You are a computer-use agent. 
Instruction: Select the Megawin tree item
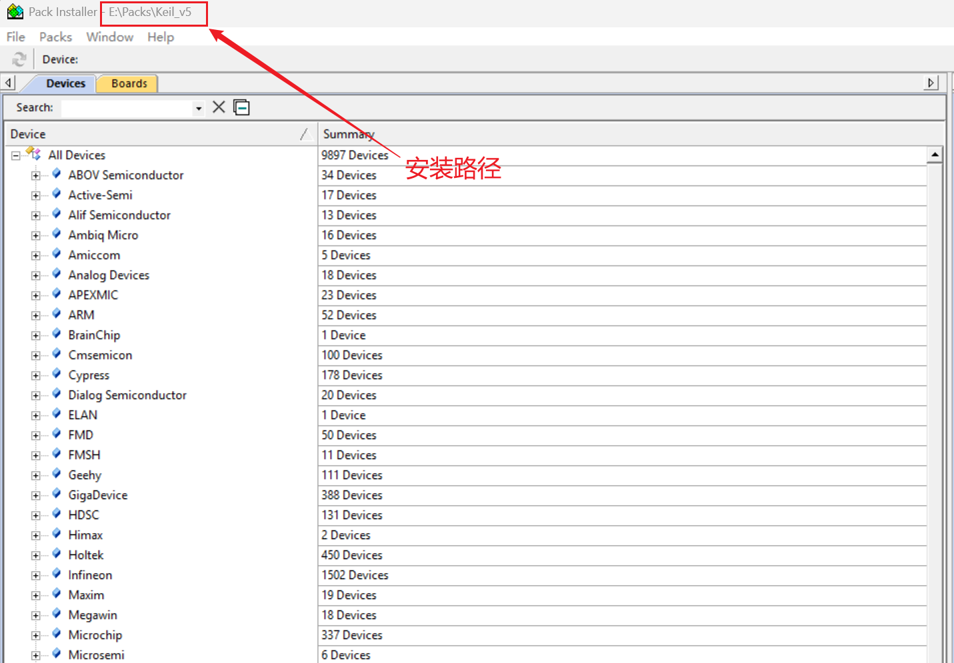[x=93, y=615]
